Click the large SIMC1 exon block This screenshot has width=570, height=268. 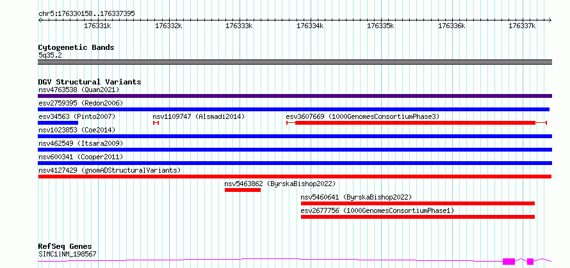click(x=509, y=261)
